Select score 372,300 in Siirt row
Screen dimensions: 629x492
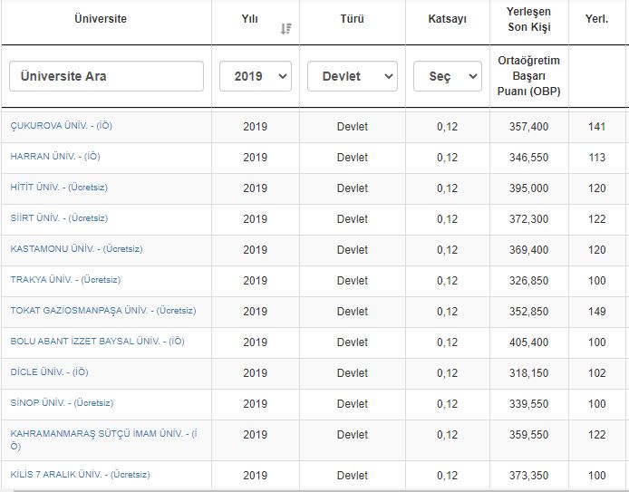tap(528, 219)
